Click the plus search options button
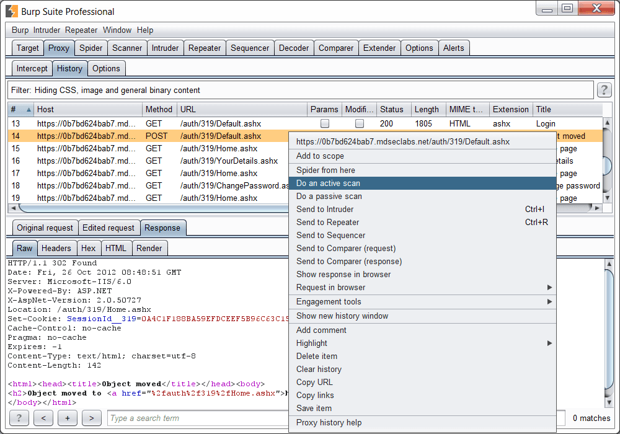 coord(67,418)
